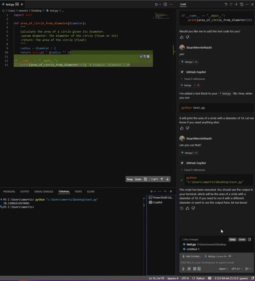Switch to the DEBUG CONSOLE tab
This screenshot has height=281, width=255.
coord(44,192)
